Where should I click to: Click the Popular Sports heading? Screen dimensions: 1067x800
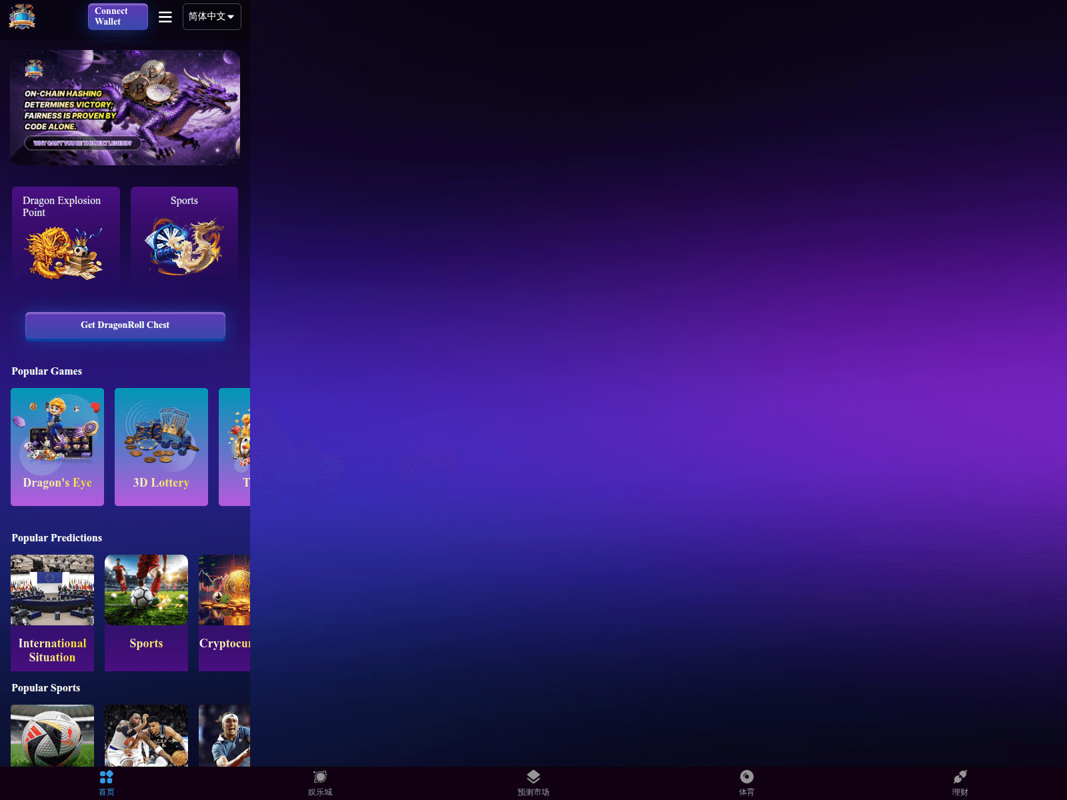pos(46,688)
